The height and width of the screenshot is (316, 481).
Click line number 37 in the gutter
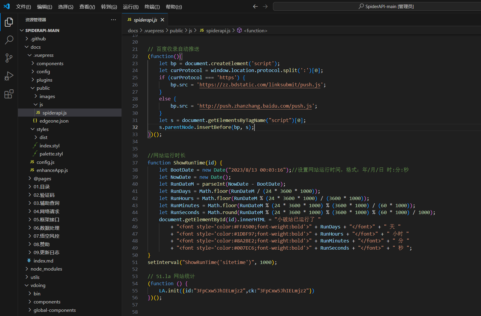pos(135,163)
